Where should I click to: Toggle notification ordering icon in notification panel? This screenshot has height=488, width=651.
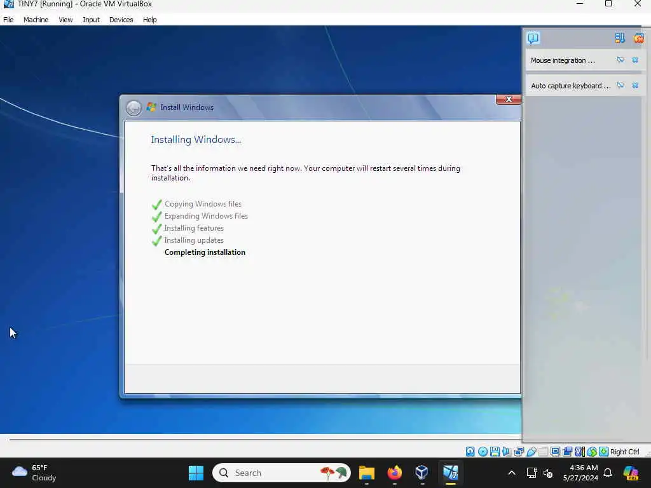tap(620, 38)
